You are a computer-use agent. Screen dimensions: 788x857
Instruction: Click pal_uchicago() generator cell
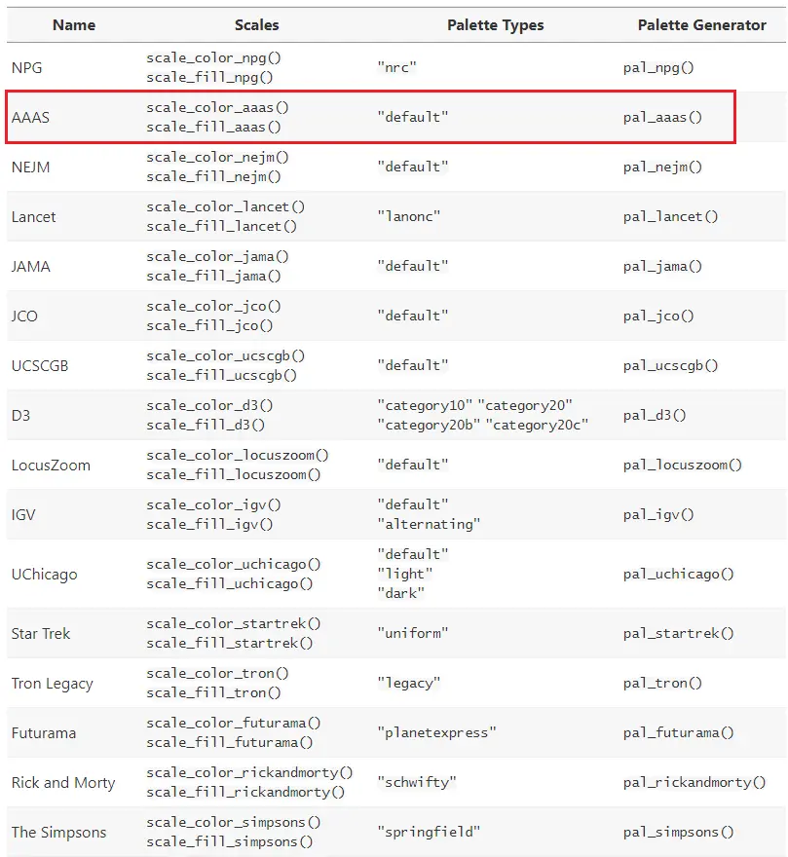point(678,575)
